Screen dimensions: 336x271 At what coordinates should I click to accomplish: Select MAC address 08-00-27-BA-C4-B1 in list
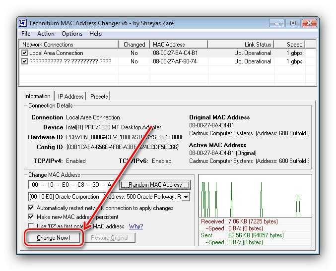click(x=175, y=53)
